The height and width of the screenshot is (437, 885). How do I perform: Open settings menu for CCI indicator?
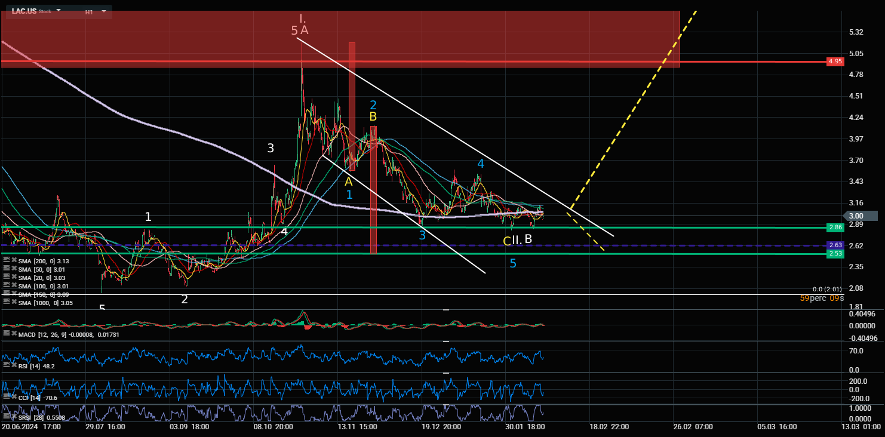(6, 396)
